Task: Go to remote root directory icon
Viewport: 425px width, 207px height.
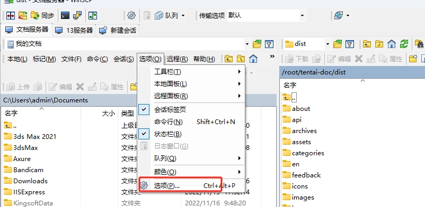Action: (x=379, y=44)
